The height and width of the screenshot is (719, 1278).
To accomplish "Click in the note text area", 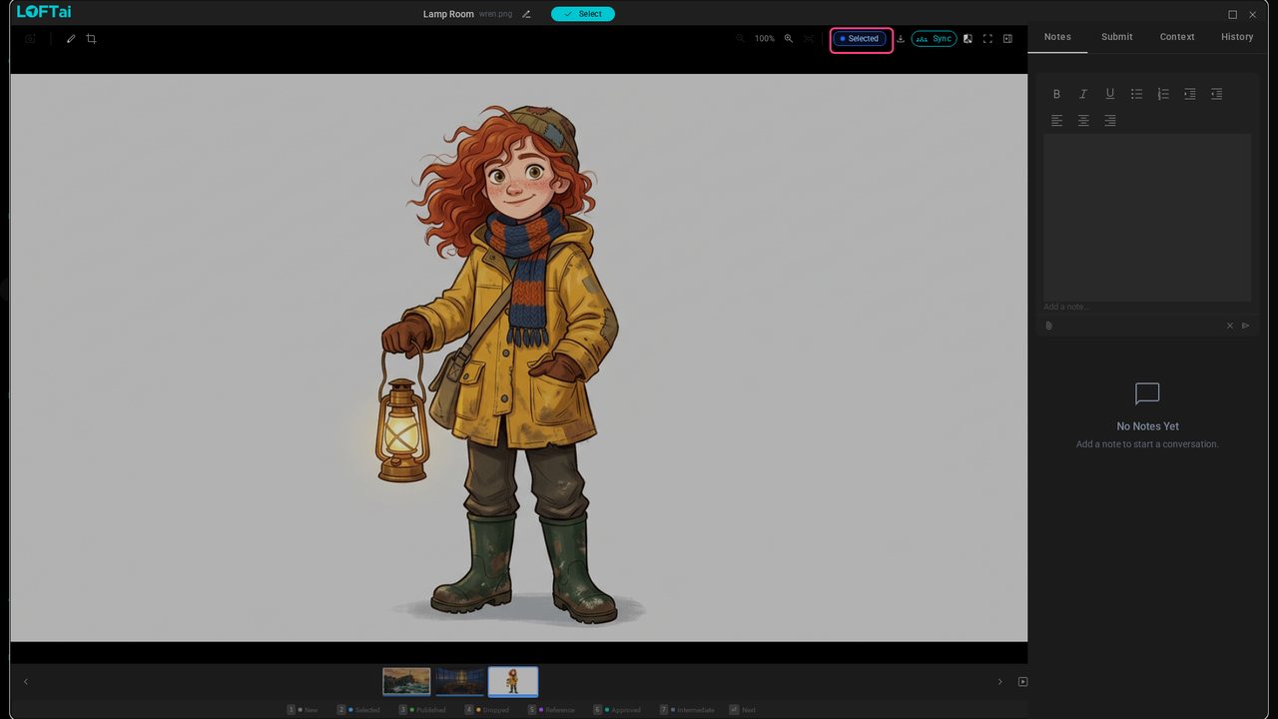I will point(1147,218).
